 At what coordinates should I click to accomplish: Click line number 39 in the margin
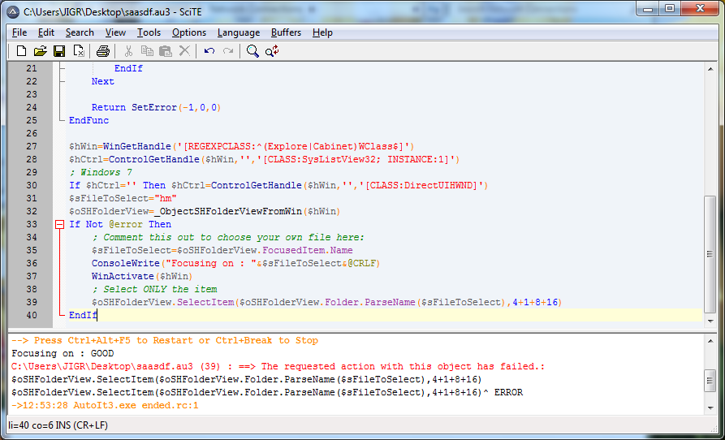pos(31,302)
